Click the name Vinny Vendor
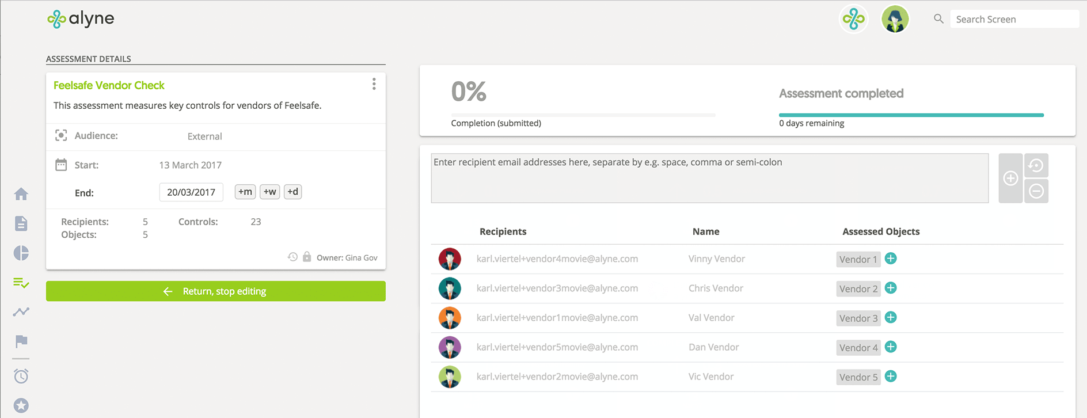 [717, 259]
